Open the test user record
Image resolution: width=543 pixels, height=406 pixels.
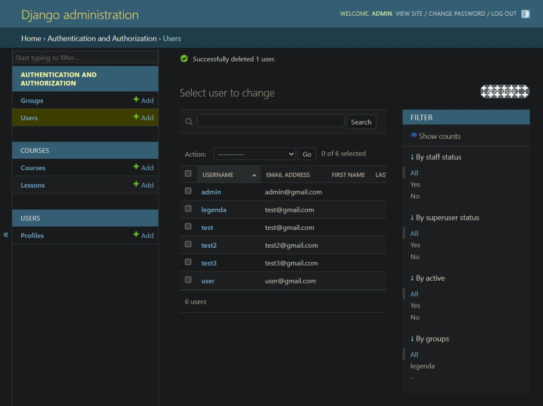tap(207, 228)
